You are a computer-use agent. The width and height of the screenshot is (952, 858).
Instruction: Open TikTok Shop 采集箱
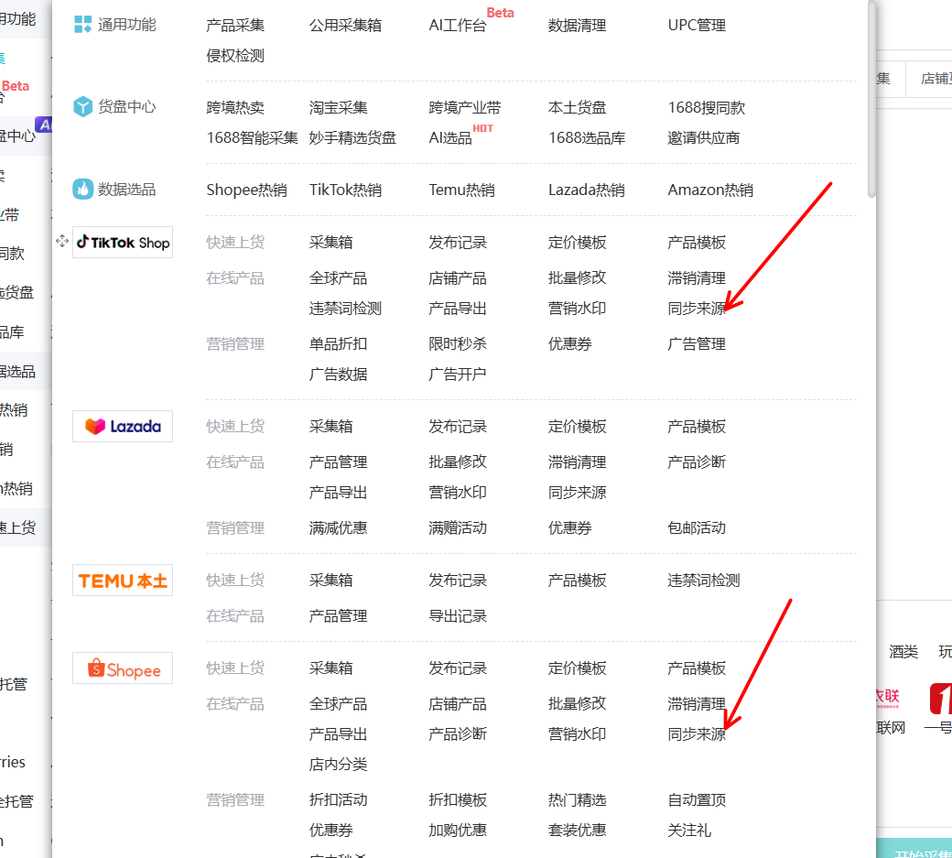coord(330,243)
